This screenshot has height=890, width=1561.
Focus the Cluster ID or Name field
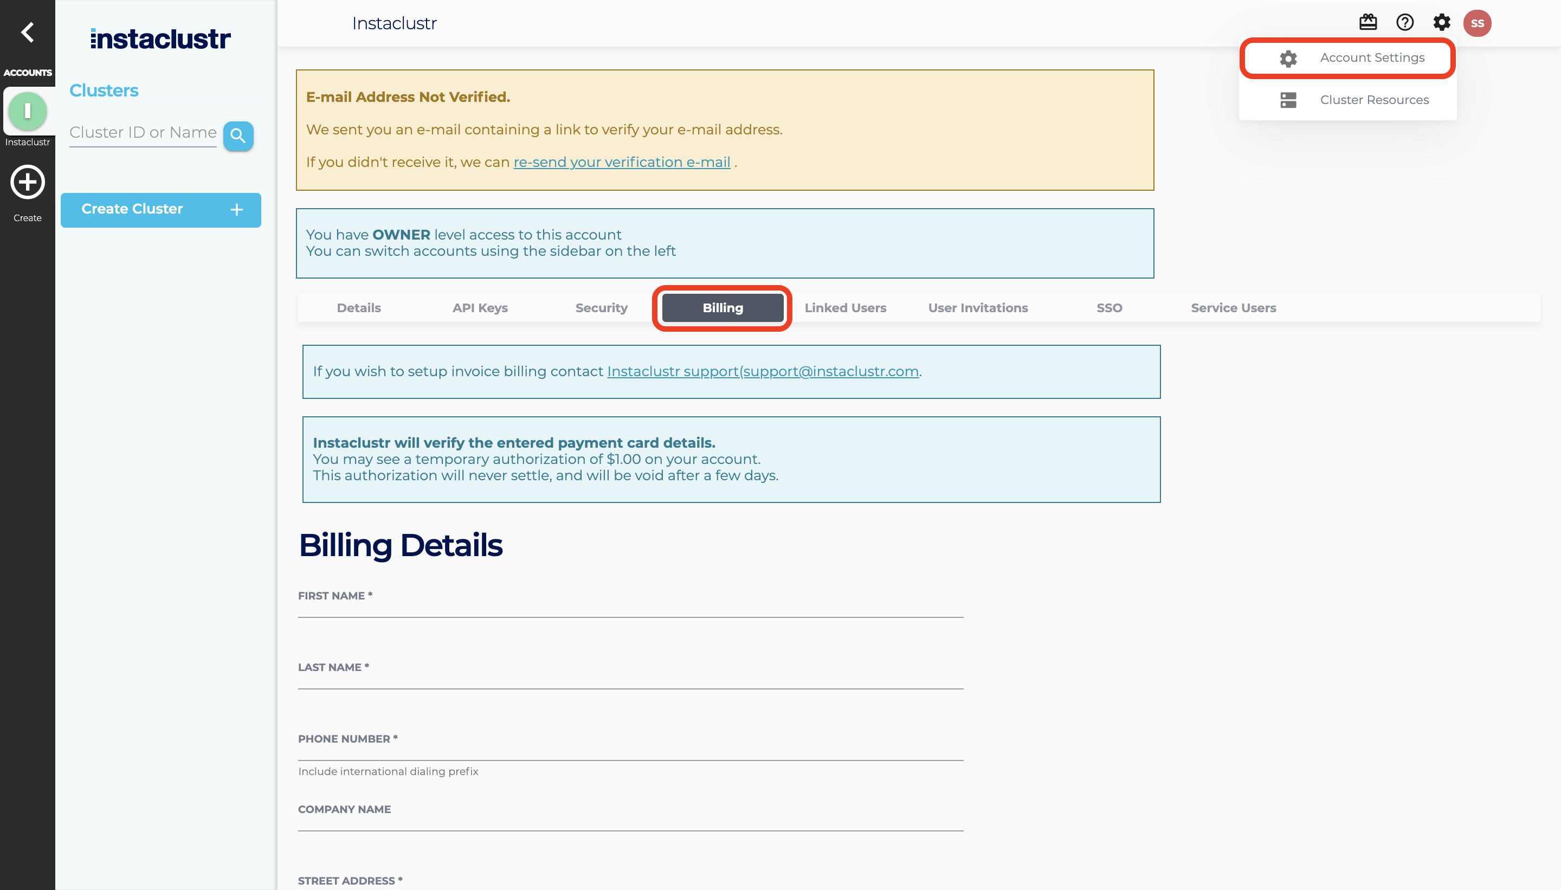(143, 133)
